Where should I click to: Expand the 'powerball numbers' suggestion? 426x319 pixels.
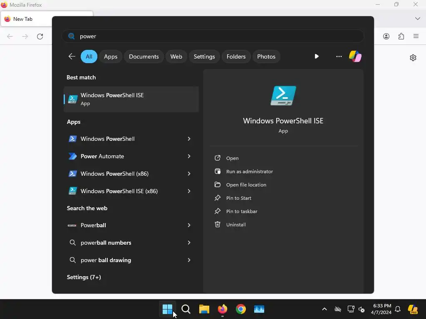(189, 243)
